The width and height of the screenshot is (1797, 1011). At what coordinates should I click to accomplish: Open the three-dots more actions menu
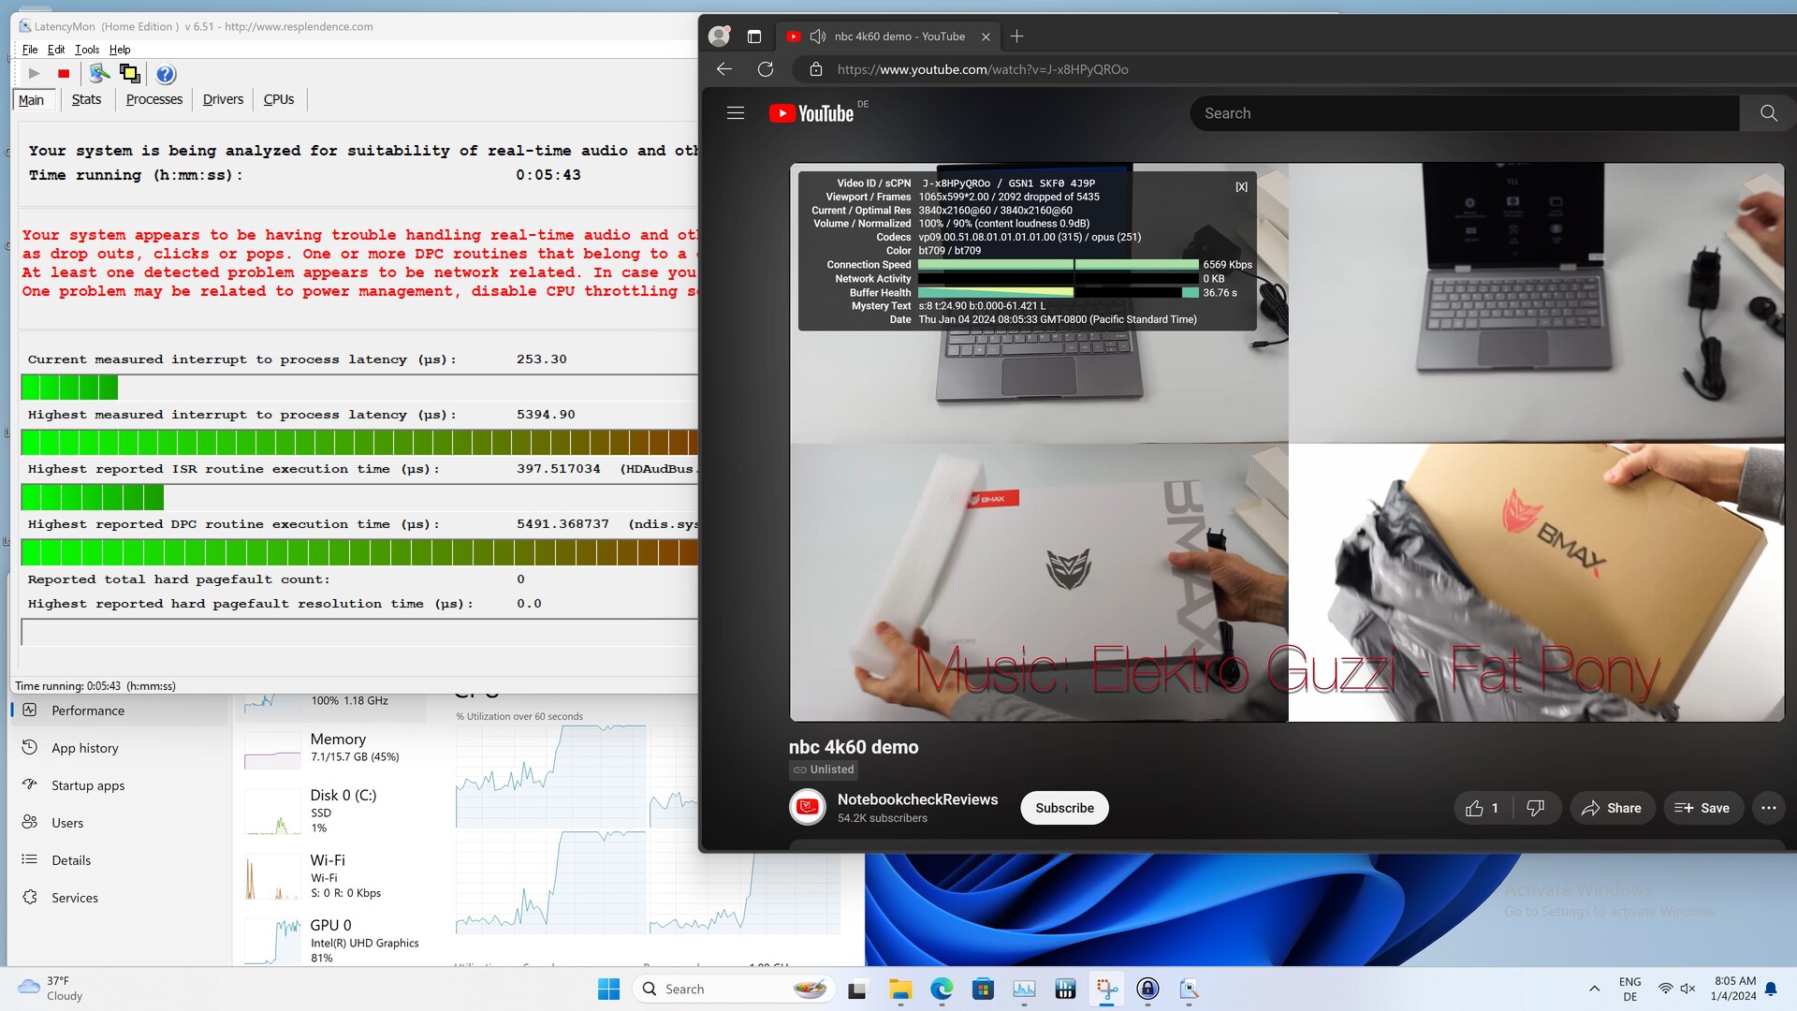[1768, 808]
